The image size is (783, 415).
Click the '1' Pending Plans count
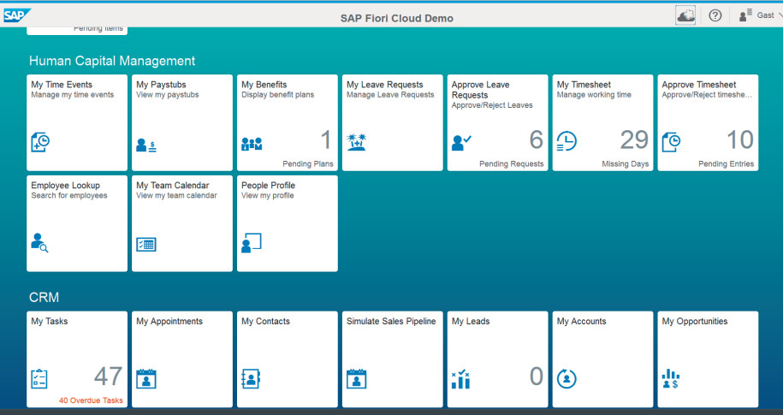pyautogui.click(x=325, y=139)
